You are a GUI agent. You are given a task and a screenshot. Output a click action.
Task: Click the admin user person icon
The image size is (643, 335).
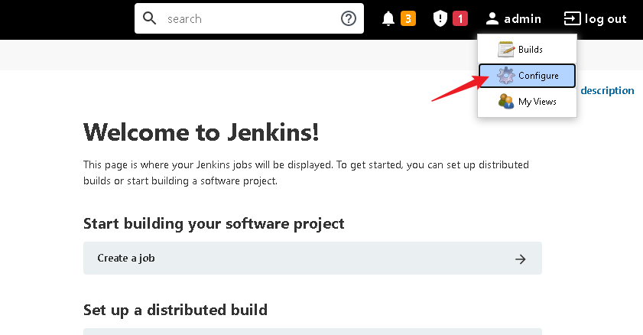(492, 19)
